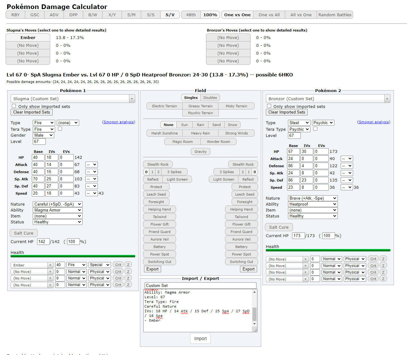Open Bronzor's Heatproof ability dropdown

coord(313,204)
